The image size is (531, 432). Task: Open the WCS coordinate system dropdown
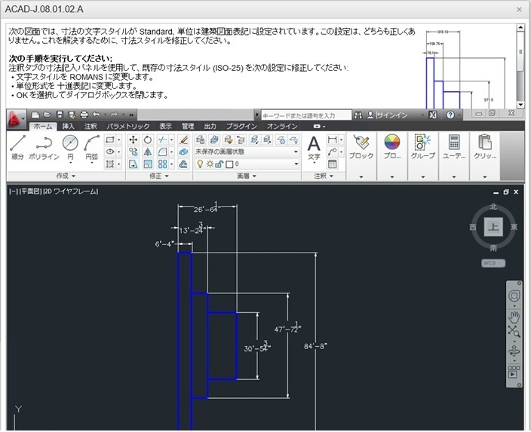coord(493,263)
